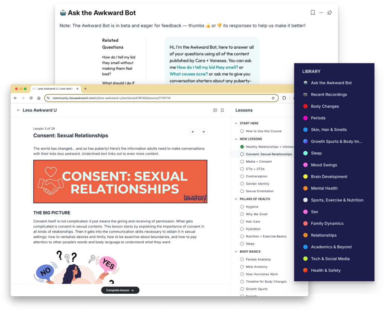Collapse the BODY BASICS section
Image resolution: width=386 pixels, height=311 pixels.
[x=236, y=252]
